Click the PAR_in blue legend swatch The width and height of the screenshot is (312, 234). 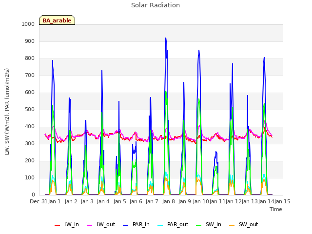126,225
